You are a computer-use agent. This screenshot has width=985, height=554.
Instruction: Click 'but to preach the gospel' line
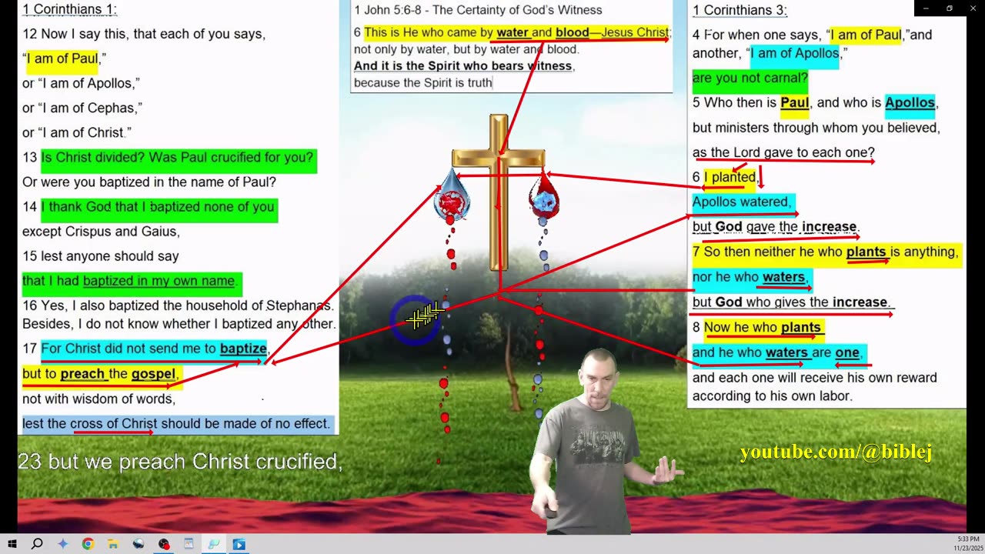coord(100,374)
